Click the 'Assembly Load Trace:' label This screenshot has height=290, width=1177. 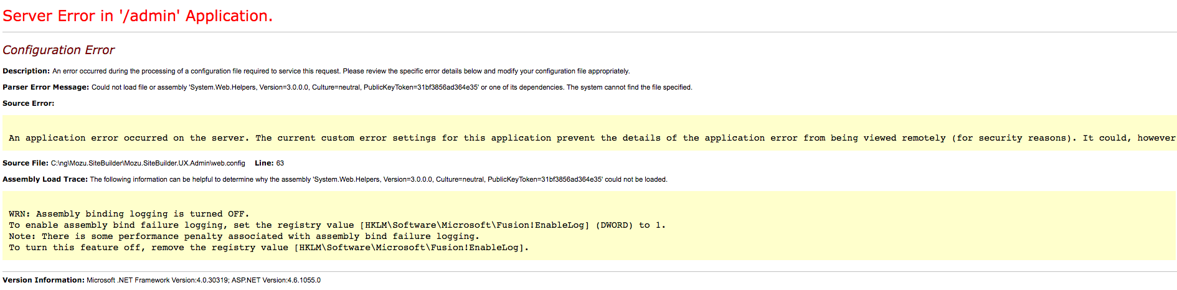coord(45,179)
